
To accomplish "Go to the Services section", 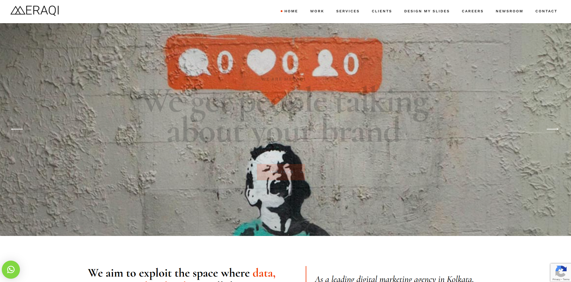I will coord(348,11).
